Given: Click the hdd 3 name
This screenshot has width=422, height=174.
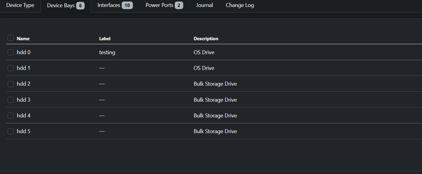Looking at the screenshot, I should 24,100.
